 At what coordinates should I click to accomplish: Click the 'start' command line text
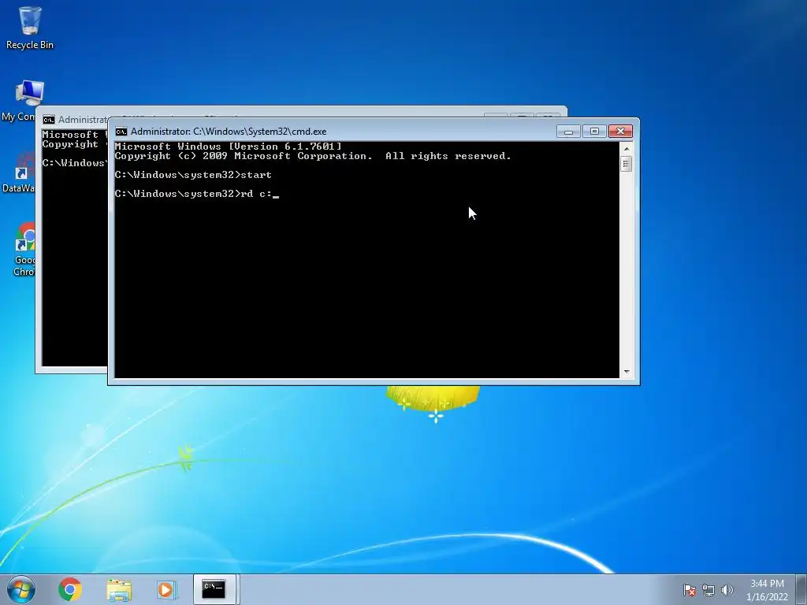pyautogui.click(x=256, y=175)
